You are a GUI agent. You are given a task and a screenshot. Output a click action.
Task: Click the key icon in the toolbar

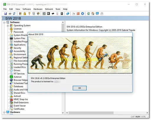(29, 14)
